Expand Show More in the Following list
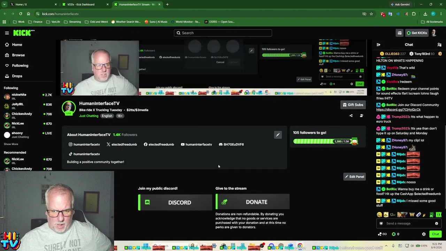 pyautogui.click(x=11, y=144)
